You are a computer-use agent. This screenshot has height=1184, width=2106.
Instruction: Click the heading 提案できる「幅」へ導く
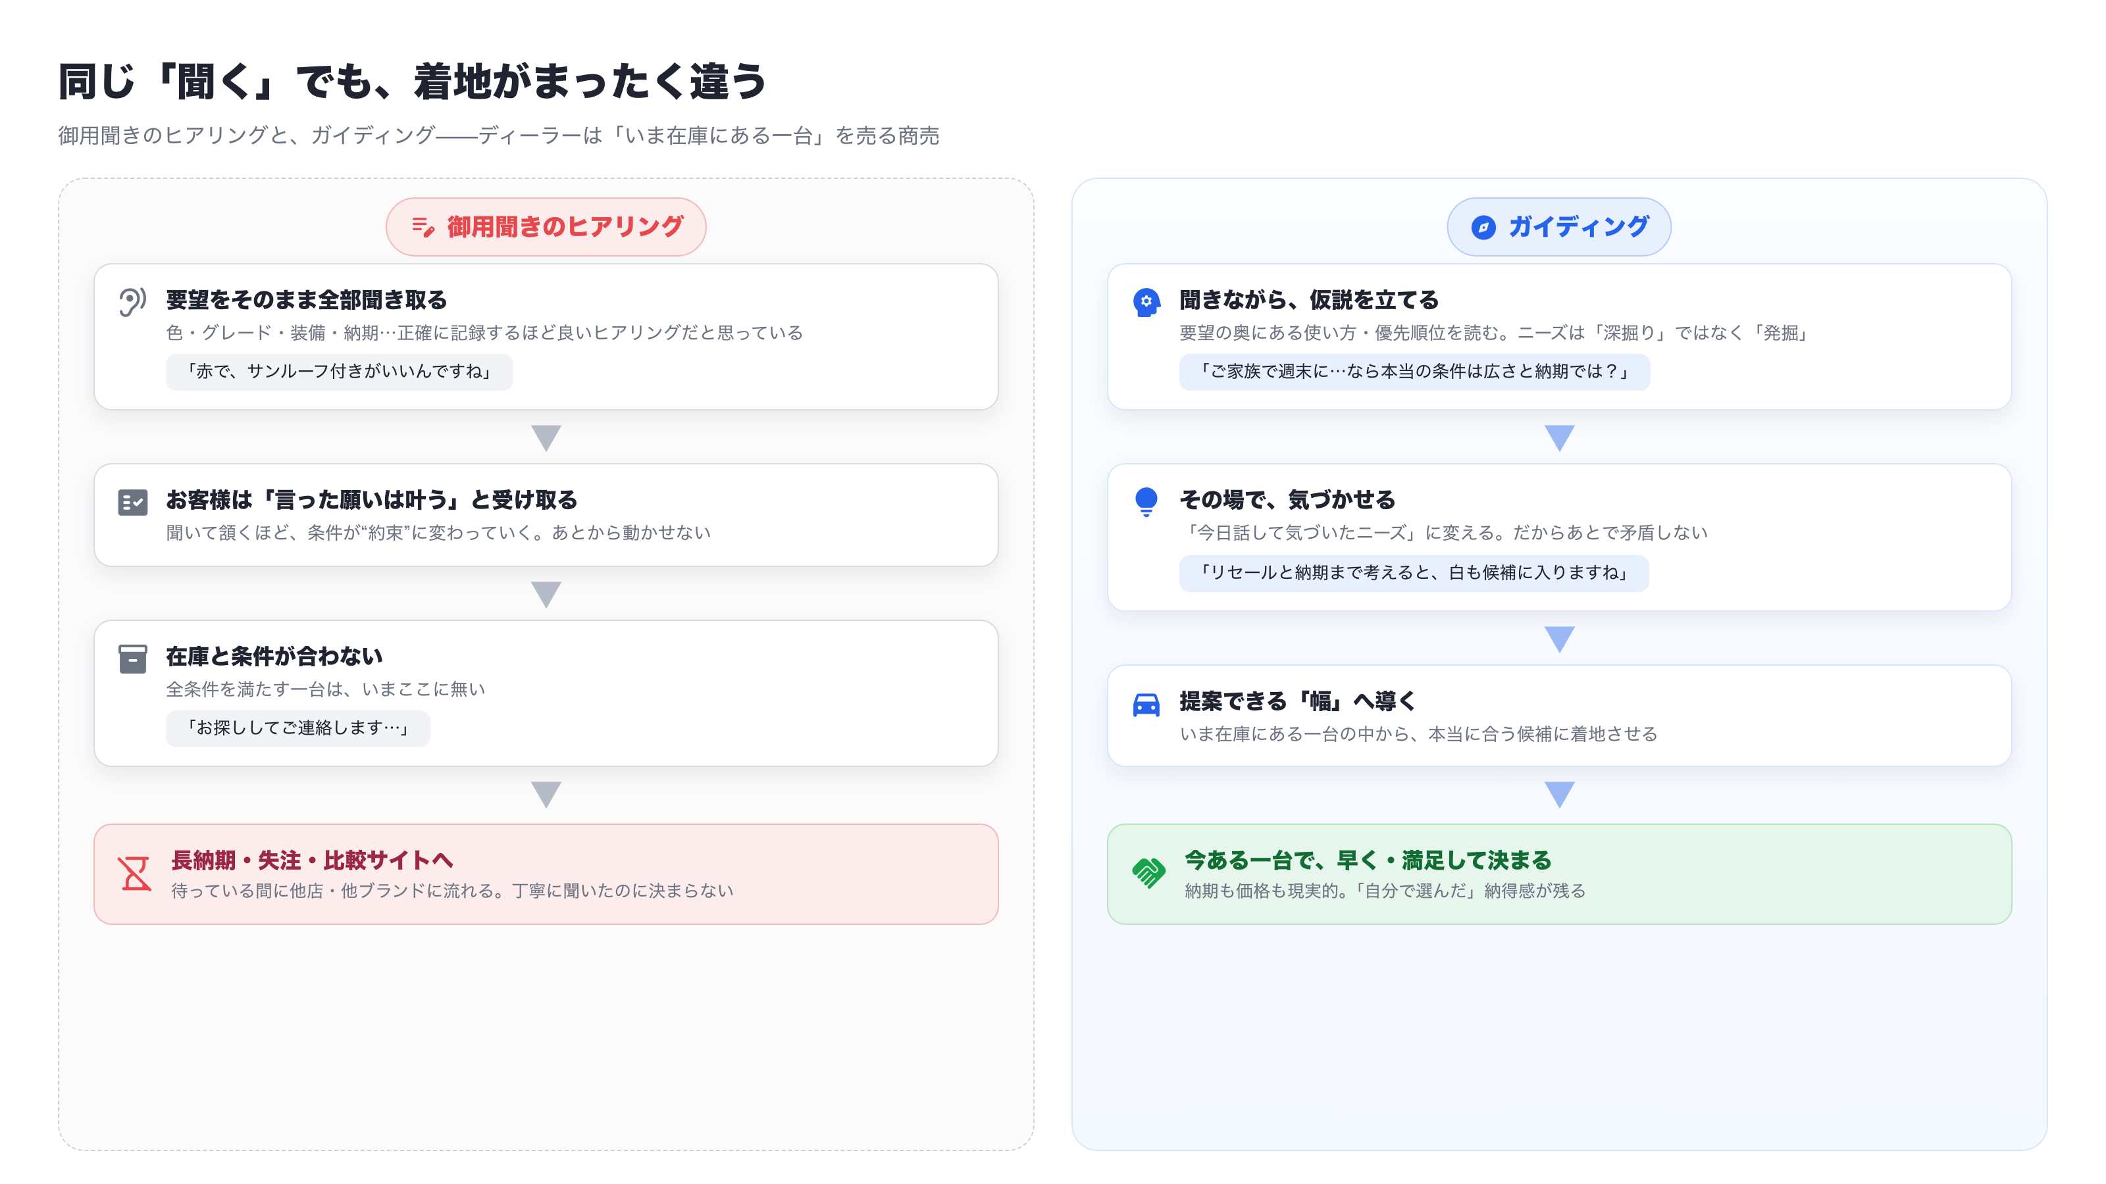pos(1298,701)
